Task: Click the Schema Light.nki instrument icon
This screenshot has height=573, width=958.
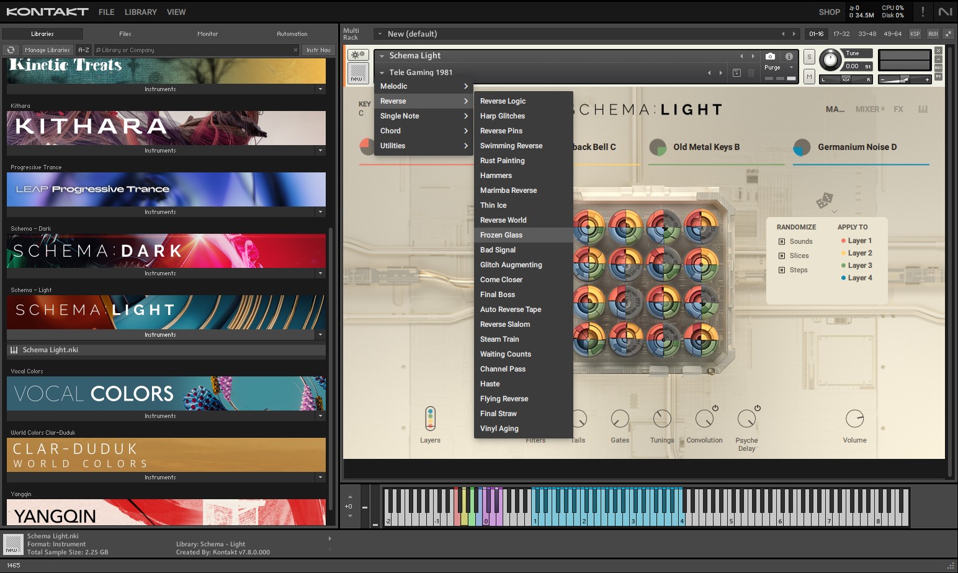Action: tap(14, 350)
